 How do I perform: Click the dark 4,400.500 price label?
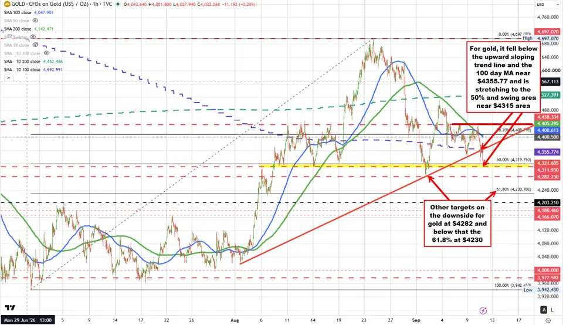click(547, 137)
